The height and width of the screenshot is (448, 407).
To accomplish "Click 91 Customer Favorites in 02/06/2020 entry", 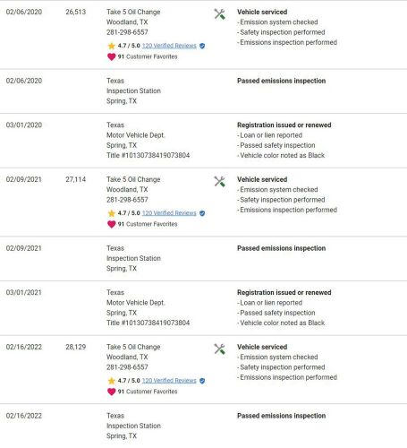I will 148,56.
